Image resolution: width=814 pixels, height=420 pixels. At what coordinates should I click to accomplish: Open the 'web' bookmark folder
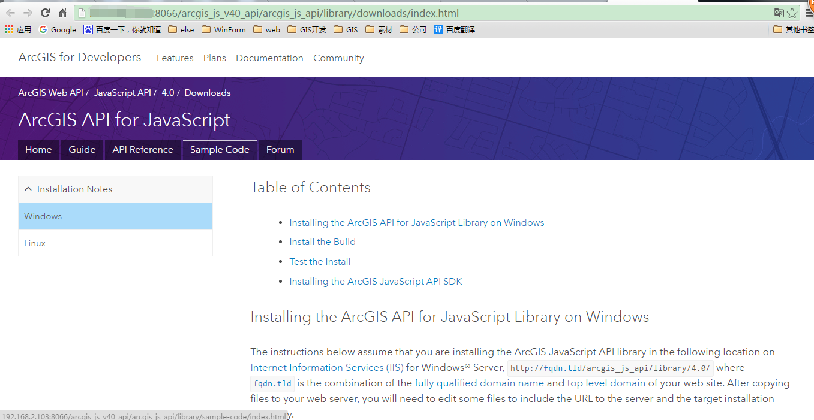(x=267, y=29)
